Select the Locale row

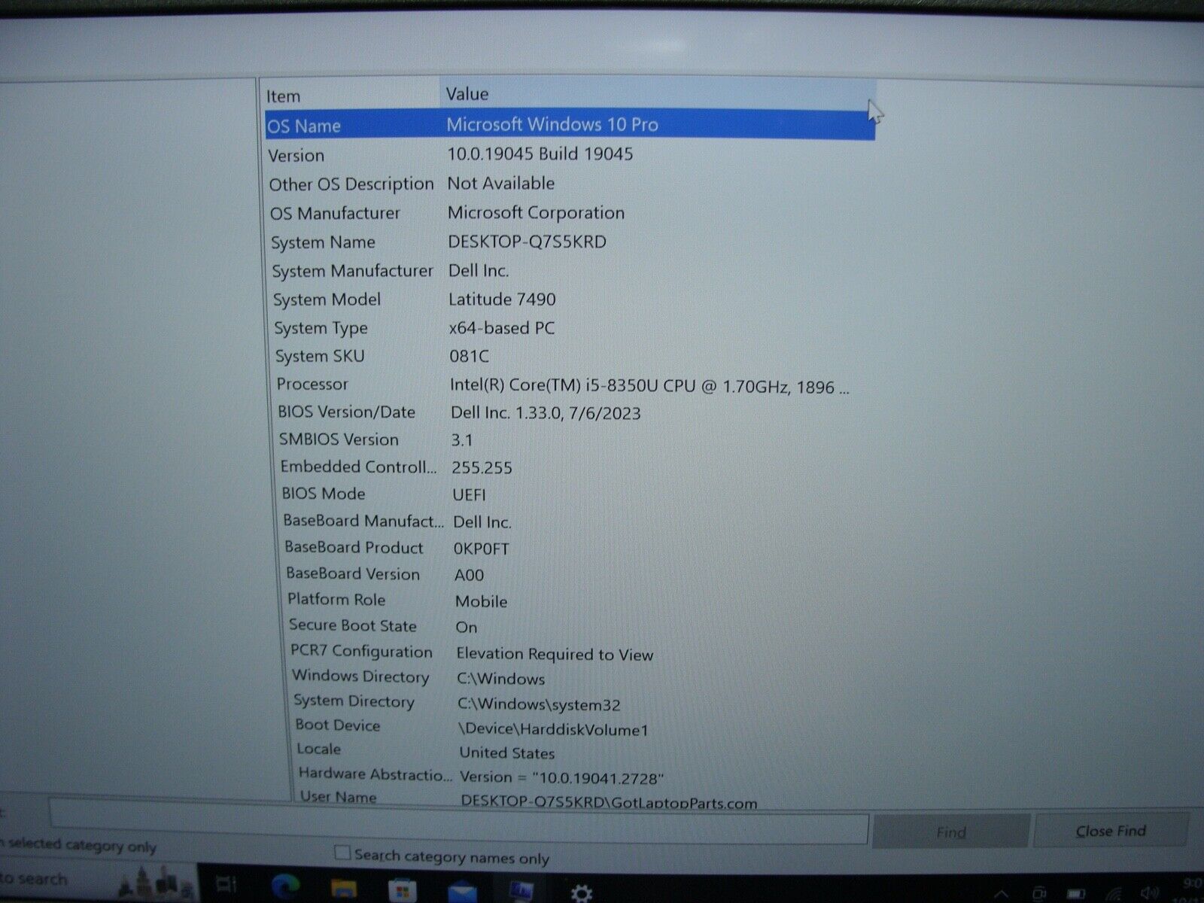(x=587, y=750)
